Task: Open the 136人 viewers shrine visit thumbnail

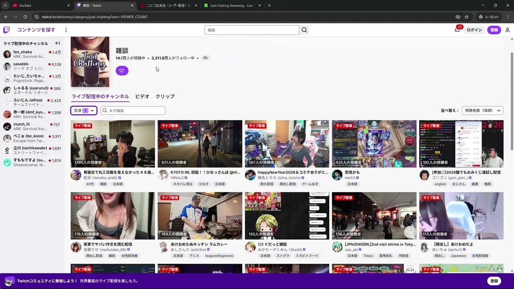Action: coord(374,216)
